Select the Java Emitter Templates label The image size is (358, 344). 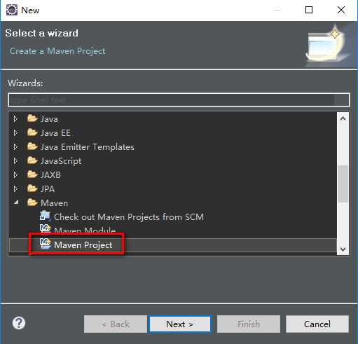pyautogui.click(x=88, y=147)
